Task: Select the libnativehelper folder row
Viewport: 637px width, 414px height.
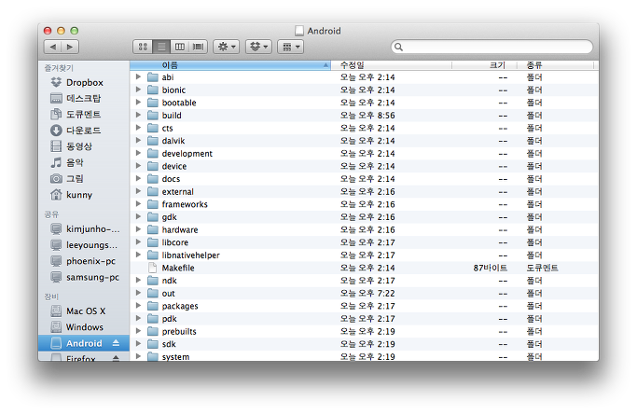Action: coord(364,255)
